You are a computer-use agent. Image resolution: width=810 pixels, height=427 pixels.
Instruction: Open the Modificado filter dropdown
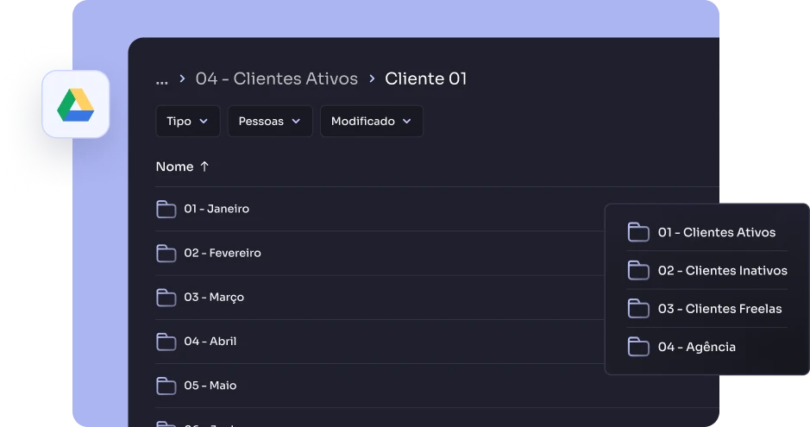371,122
